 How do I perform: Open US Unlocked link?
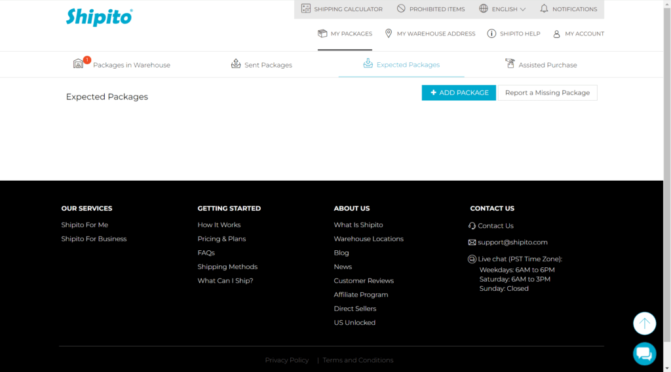click(355, 323)
